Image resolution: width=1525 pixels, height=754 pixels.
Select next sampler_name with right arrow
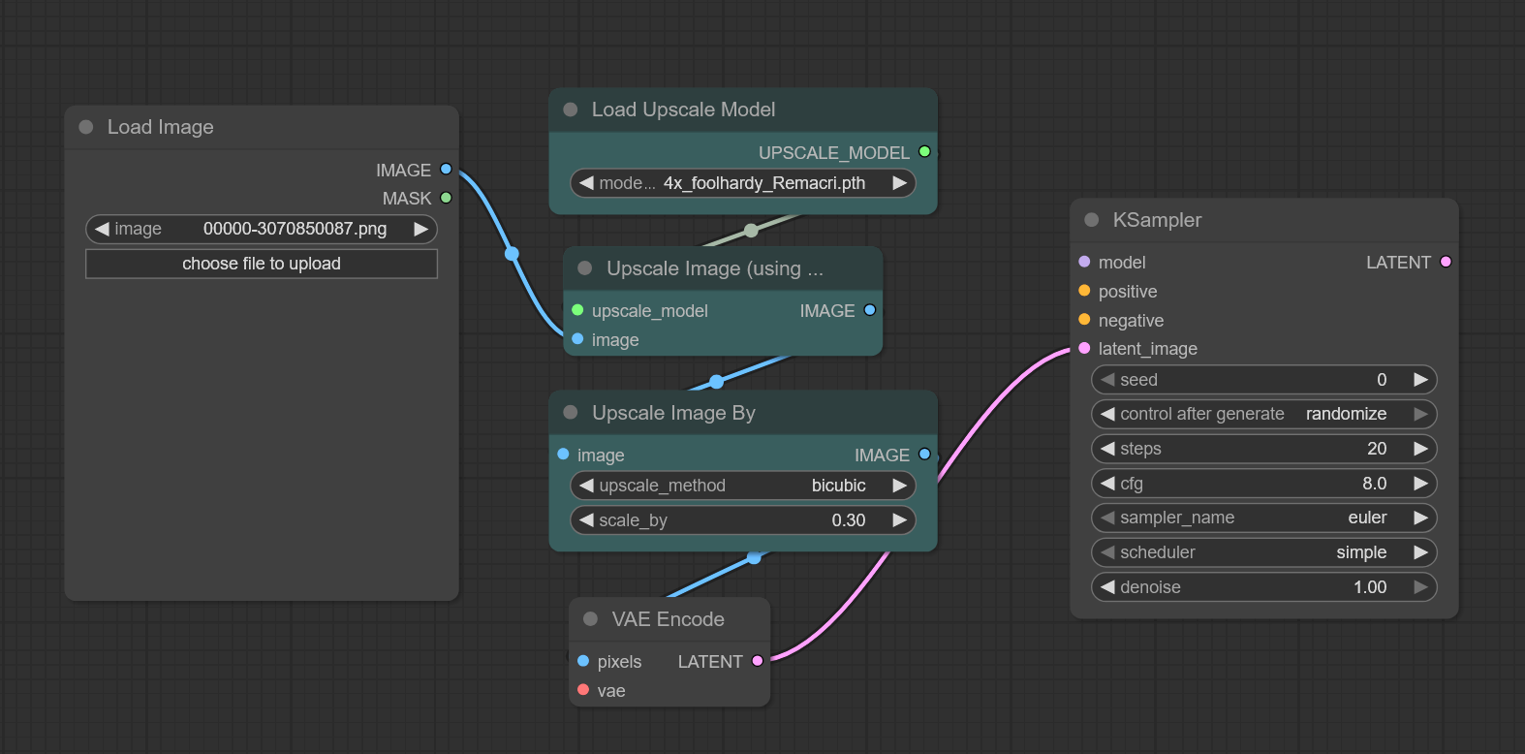pos(1420,518)
